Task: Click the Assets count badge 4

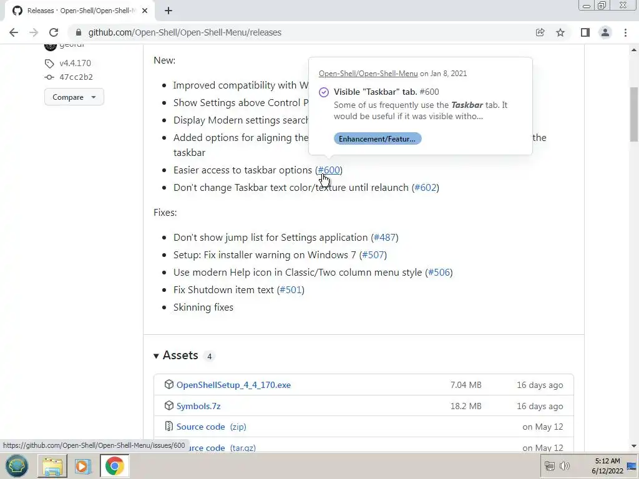Action: (x=210, y=356)
